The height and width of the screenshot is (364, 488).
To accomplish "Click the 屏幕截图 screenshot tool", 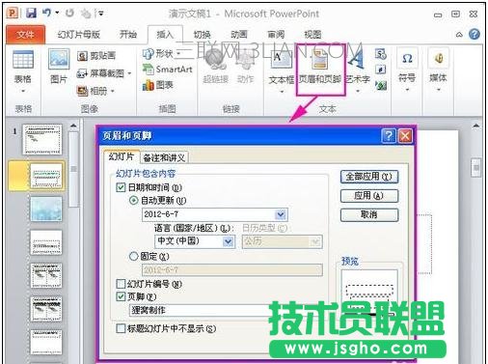I will point(100,73).
